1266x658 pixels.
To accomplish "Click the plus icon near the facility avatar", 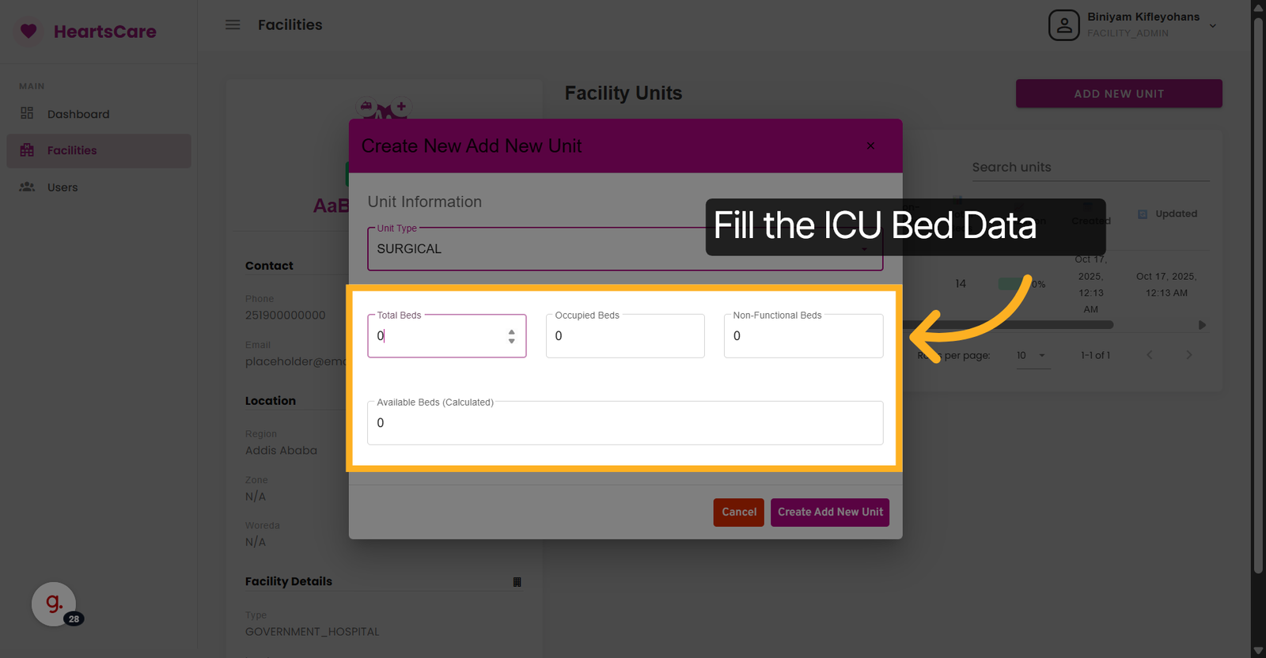I will point(401,106).
